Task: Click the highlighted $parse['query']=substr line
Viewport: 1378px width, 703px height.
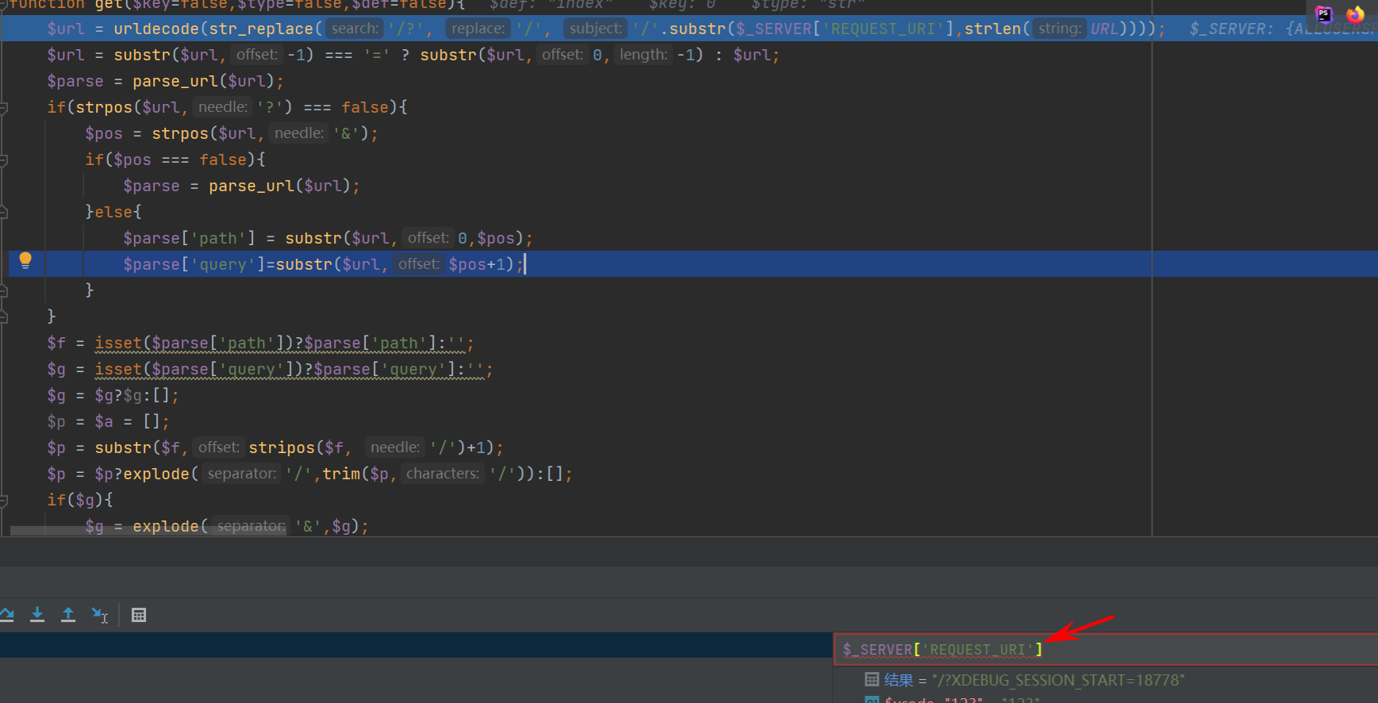Action: [x=324, y=264]
